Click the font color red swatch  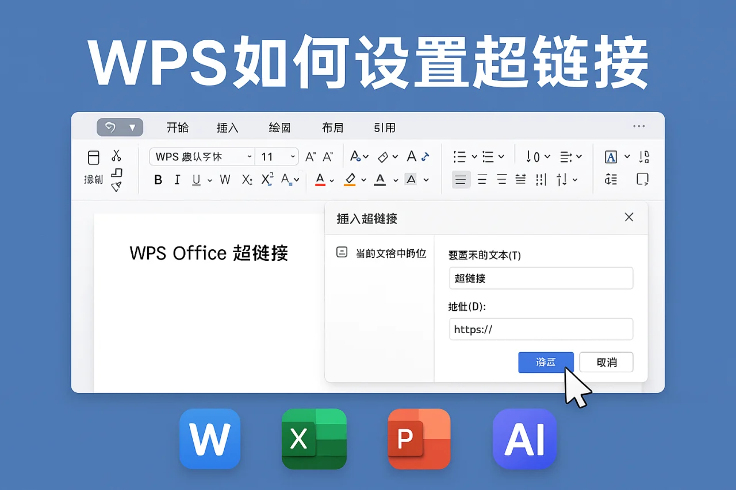pyautogui.click(x=320, y=179)
